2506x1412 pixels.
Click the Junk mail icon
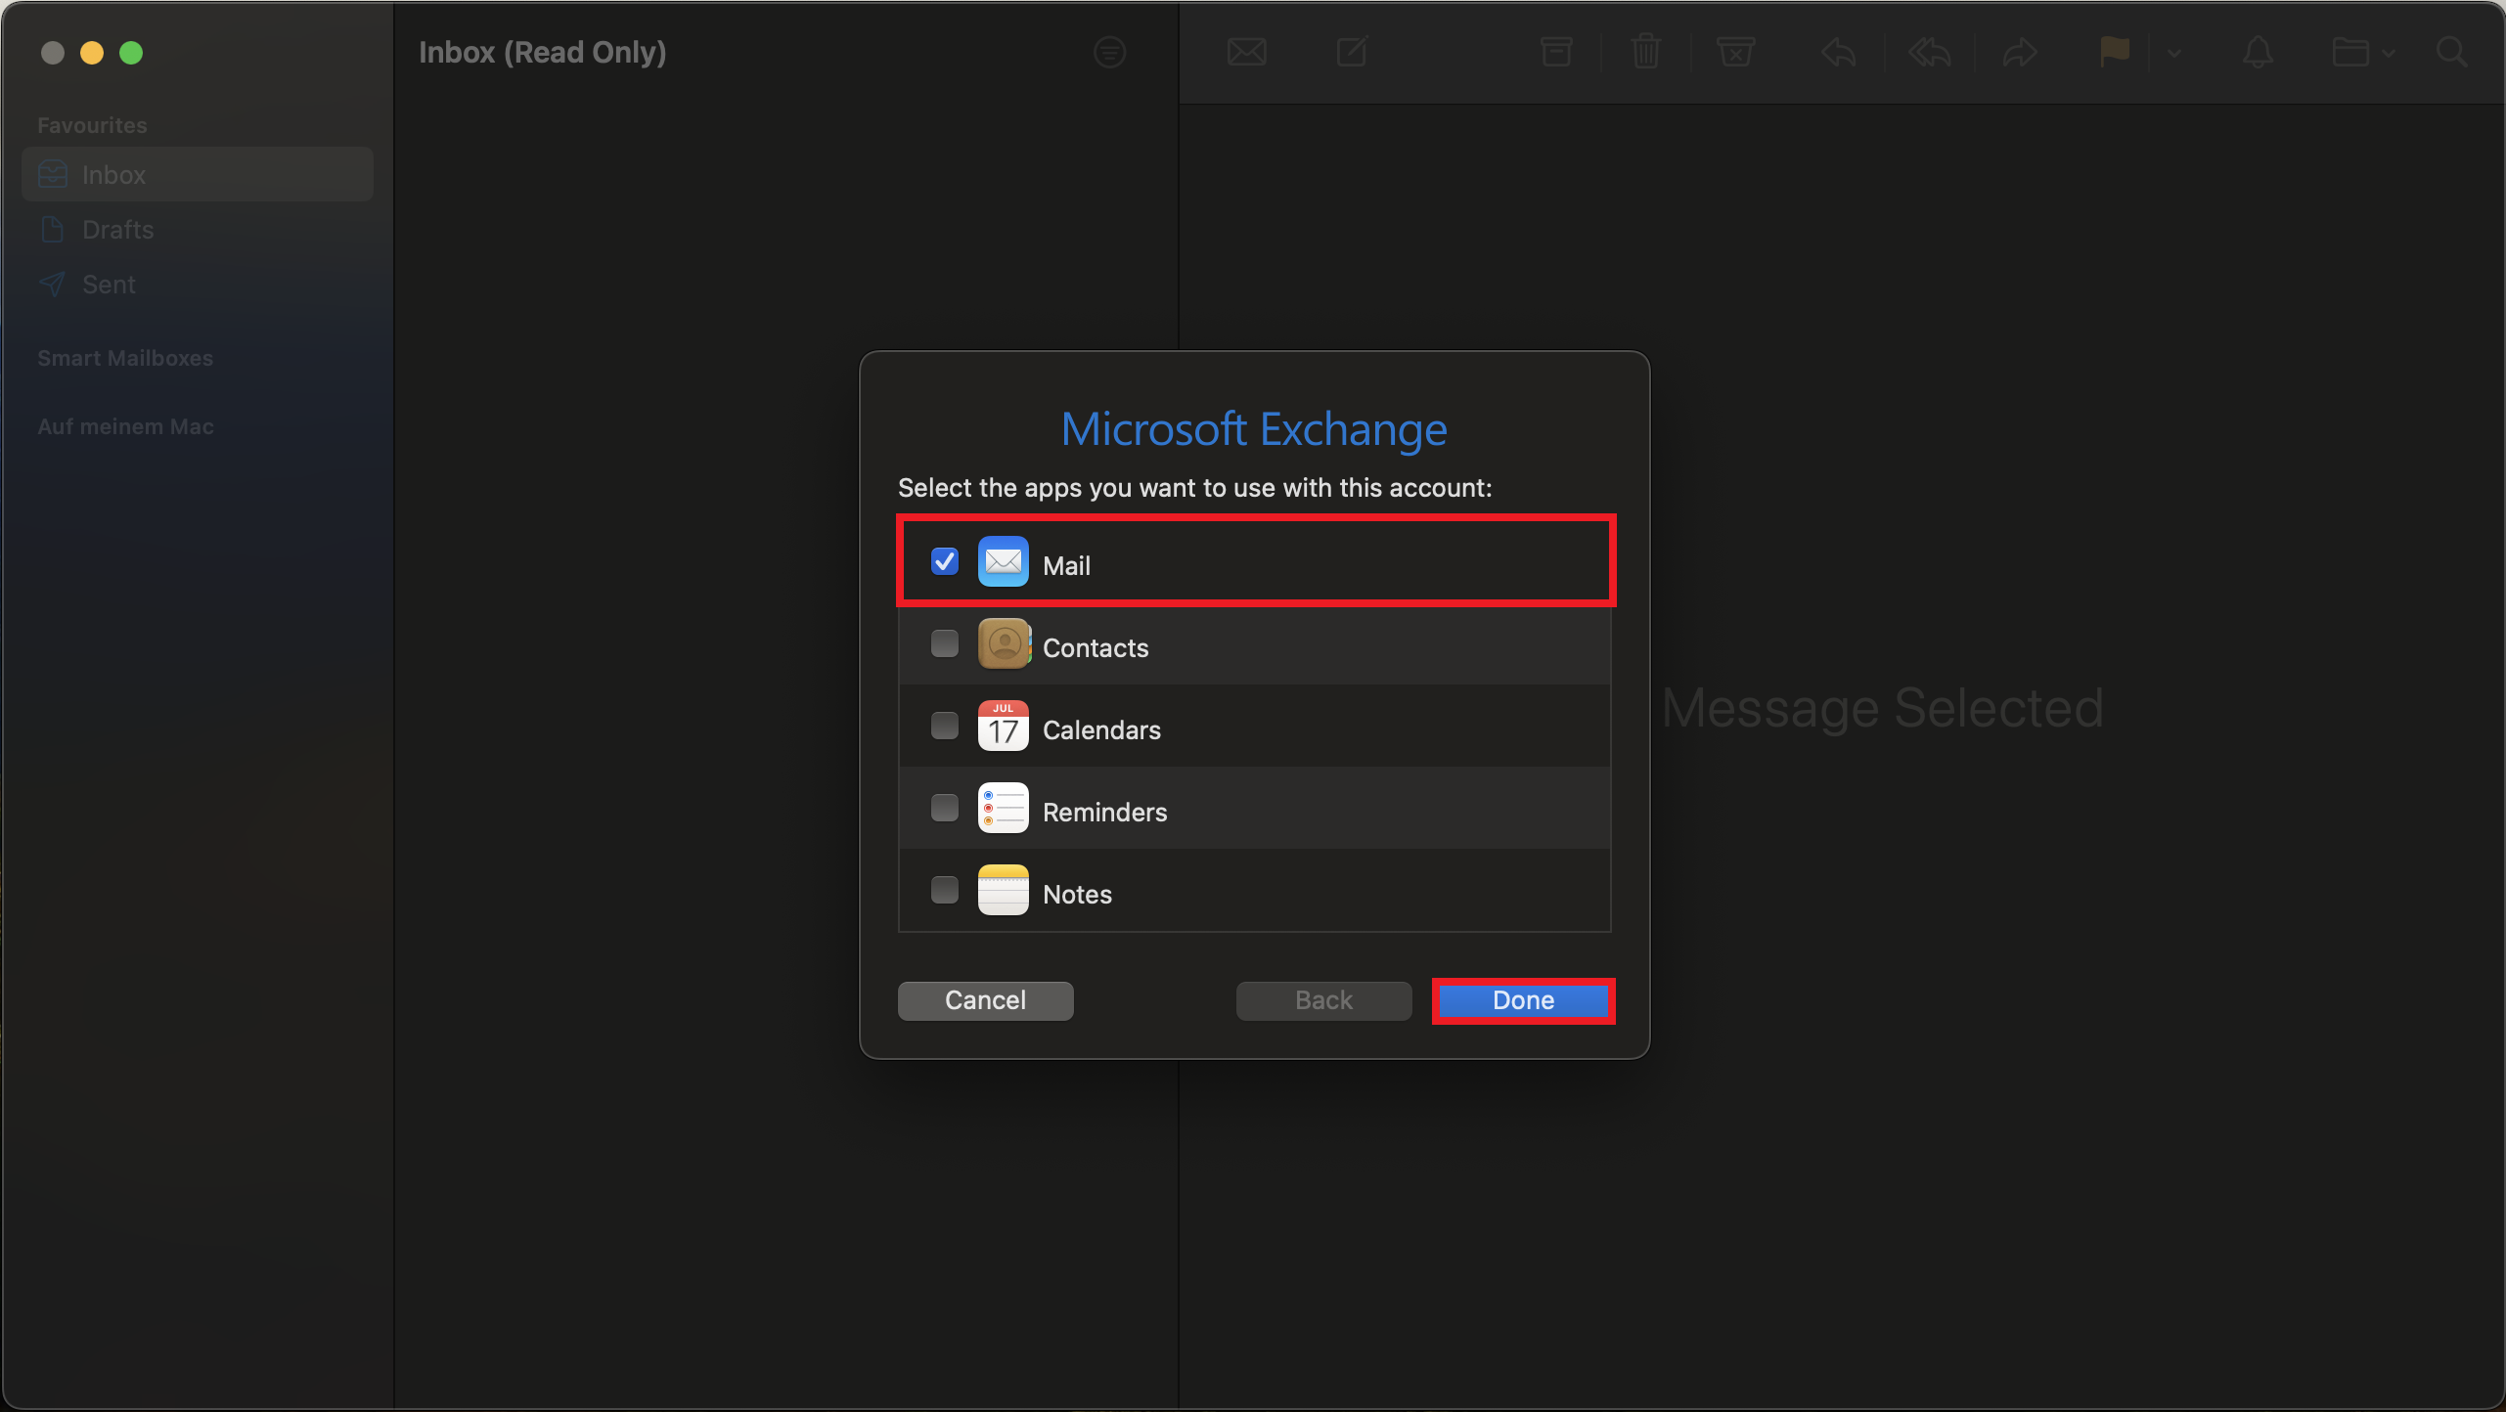pos(1735,52)
